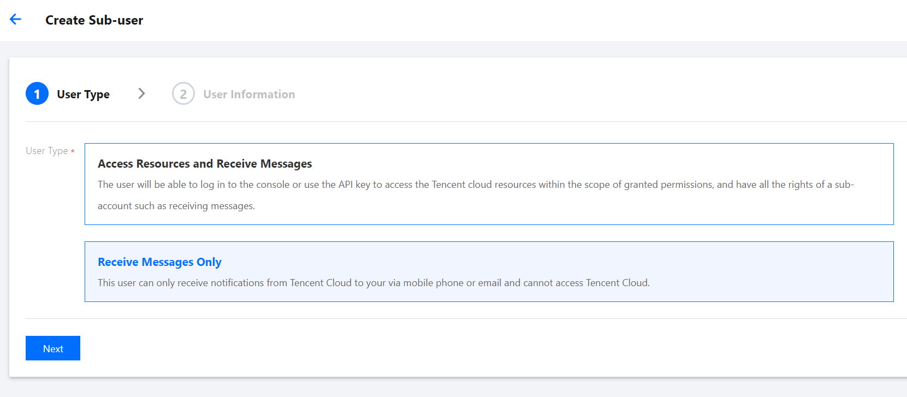Click the gray "User Type" field label
The image size is (907, 397).
pos(46,151)
